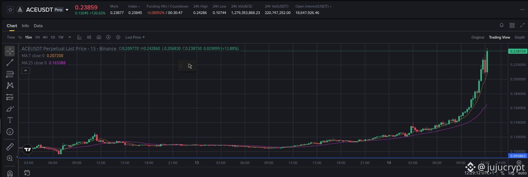Switch to the Chart tab
The image size is (528, 177).
click(12, 26)
